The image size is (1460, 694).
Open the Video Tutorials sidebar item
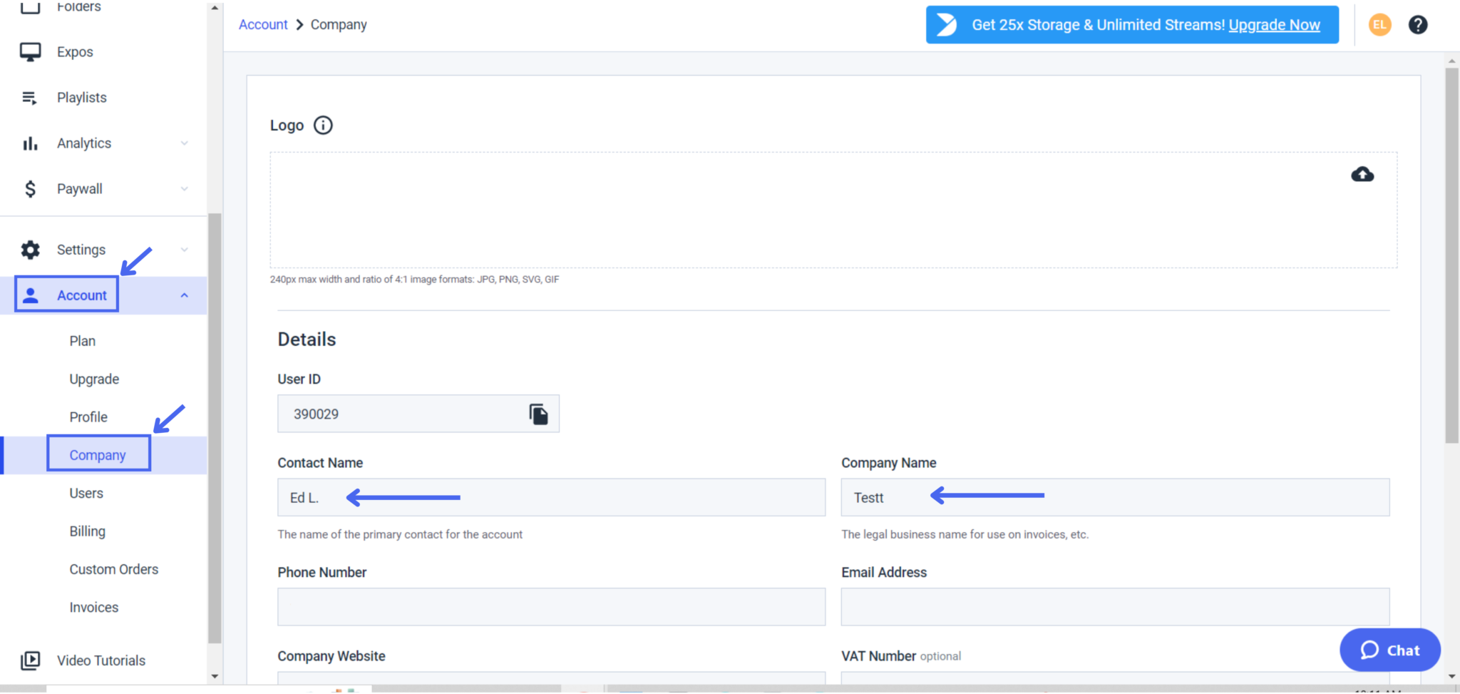click(101, 660)
